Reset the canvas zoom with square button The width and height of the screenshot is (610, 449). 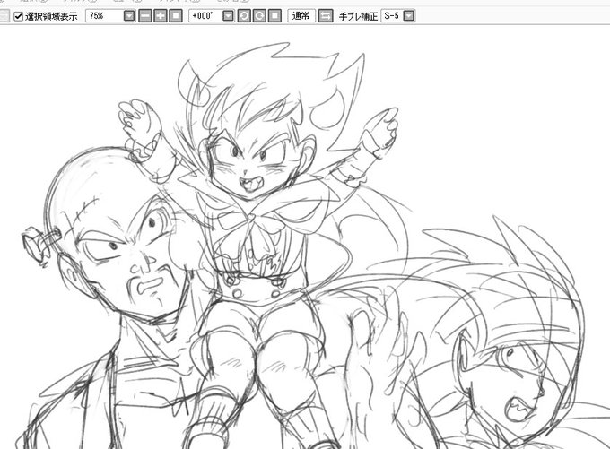[x=176, y=16]
